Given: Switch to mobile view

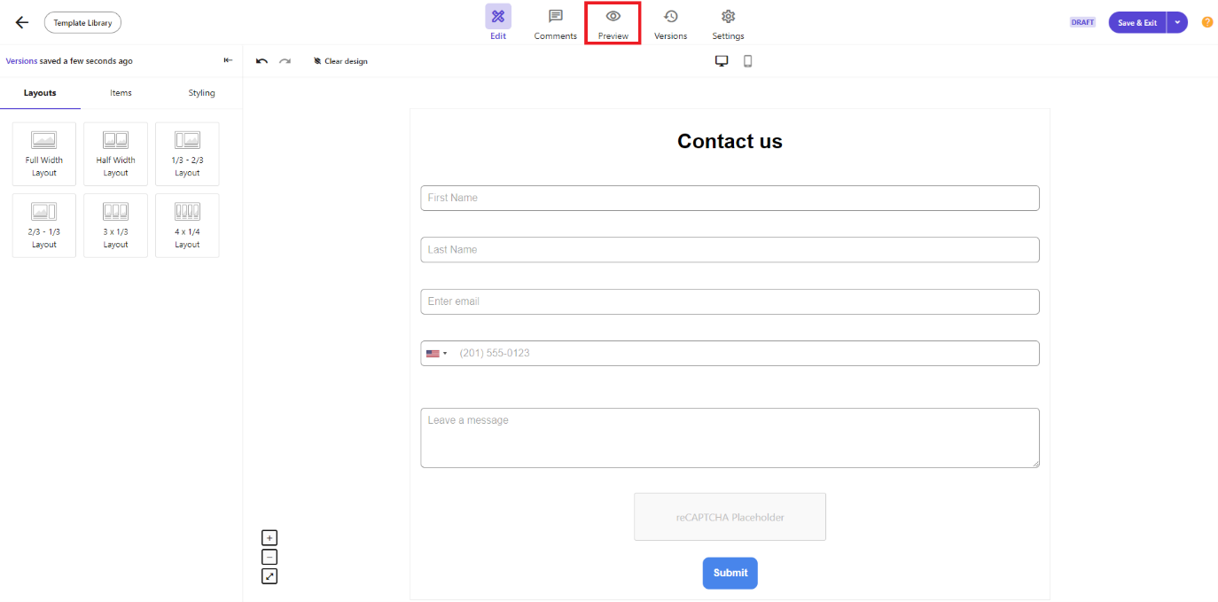Looking at the screenshot, I should [x=747, y=61].
